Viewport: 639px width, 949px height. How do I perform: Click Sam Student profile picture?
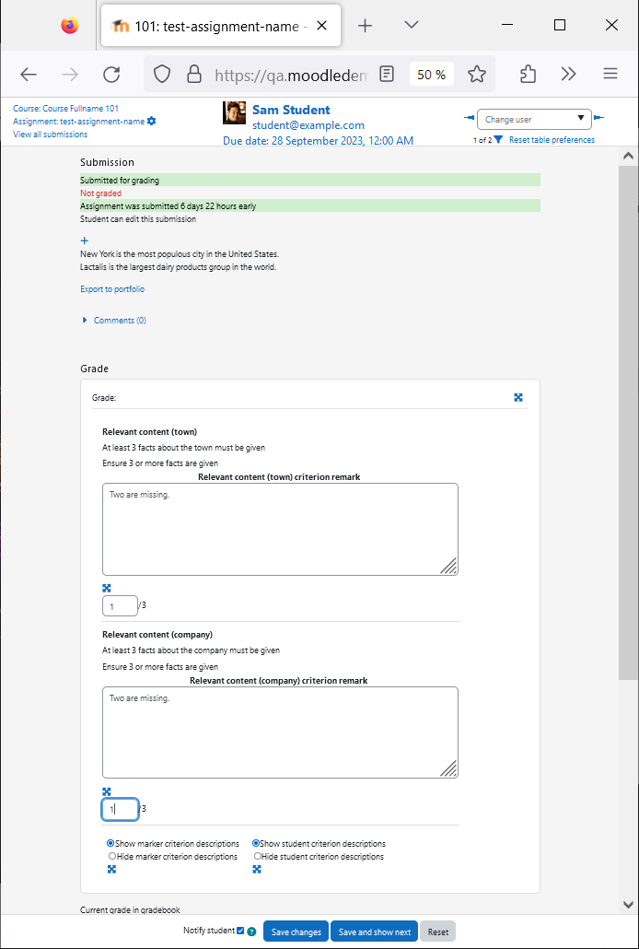(234, 113)
